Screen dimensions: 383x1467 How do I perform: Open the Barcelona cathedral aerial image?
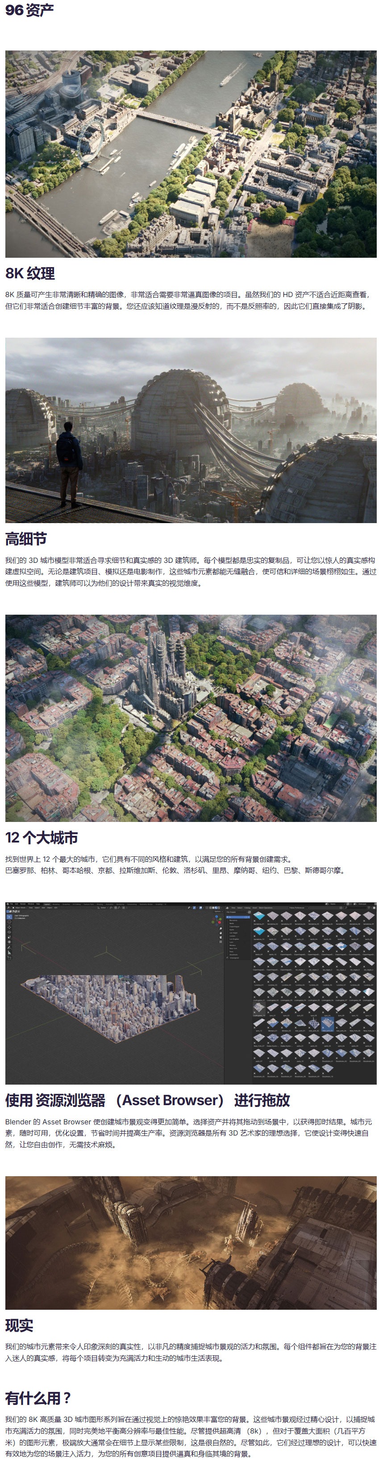191,718
